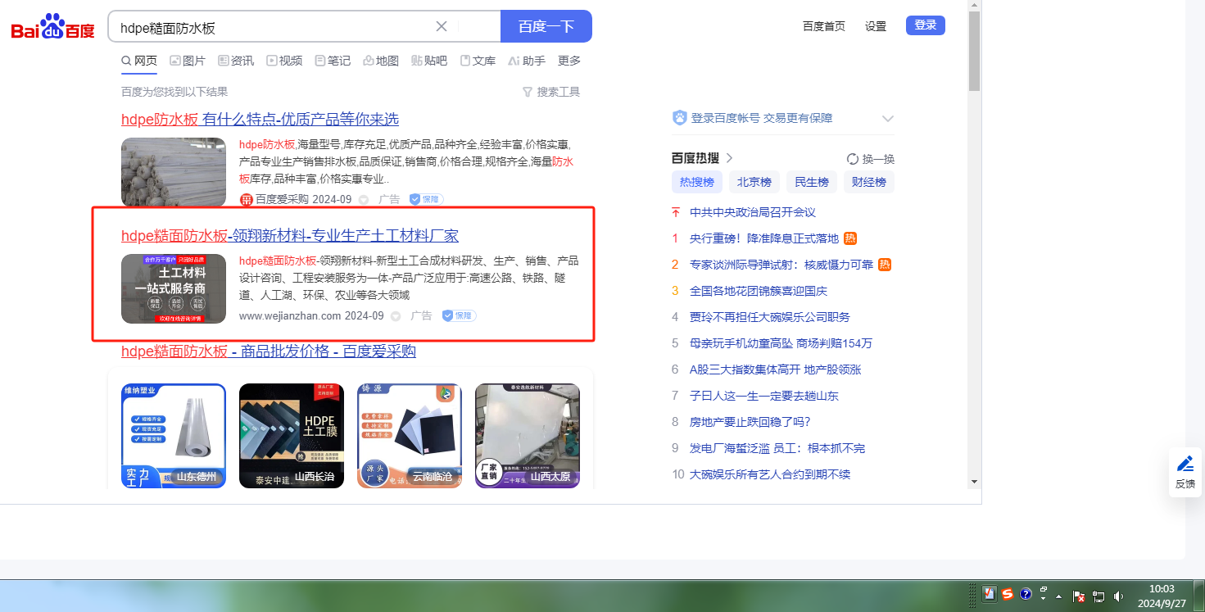Click the 百度一下 search button
The image size is (1205, 612).
pyautogui.click(x=546, y=26)
